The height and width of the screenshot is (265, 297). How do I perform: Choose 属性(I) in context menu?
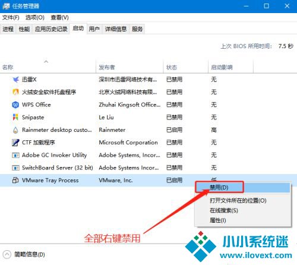click(x=243, y=220)
